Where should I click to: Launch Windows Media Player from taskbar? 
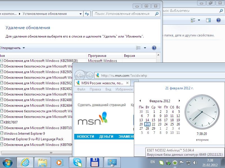tap(60, 163)
